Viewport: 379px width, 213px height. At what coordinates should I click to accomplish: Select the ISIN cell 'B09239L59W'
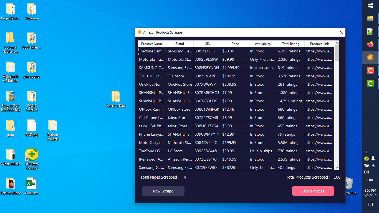pos(208,59)
